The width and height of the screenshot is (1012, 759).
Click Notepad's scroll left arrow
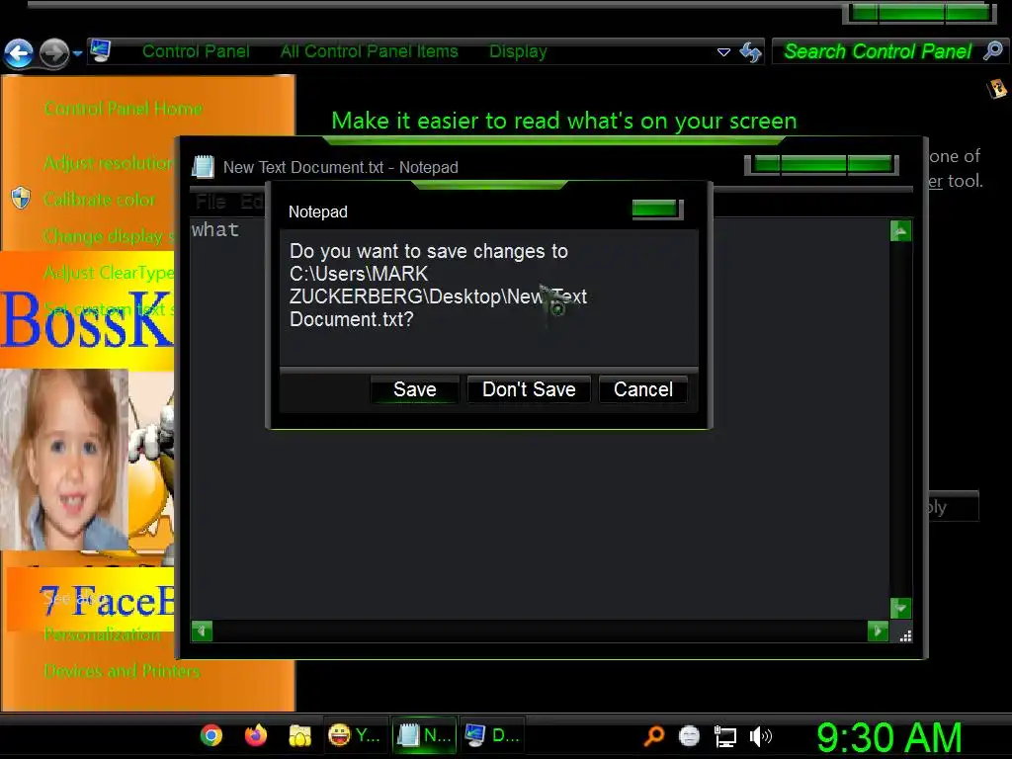pos(202,631)
